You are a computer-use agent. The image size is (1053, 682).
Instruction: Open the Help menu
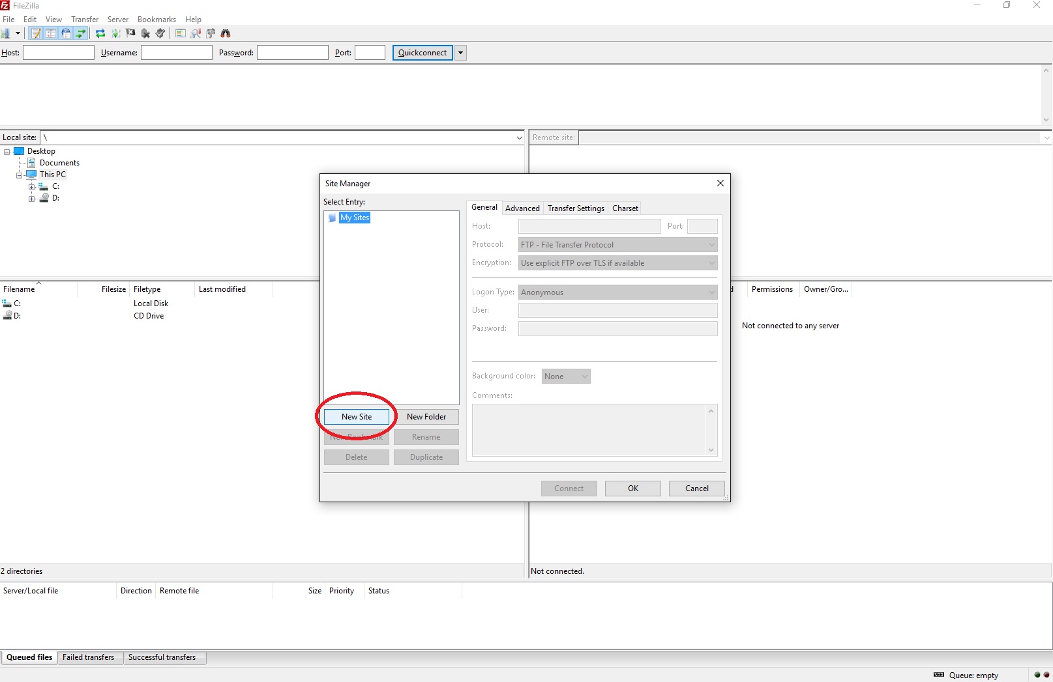point(193,20)
